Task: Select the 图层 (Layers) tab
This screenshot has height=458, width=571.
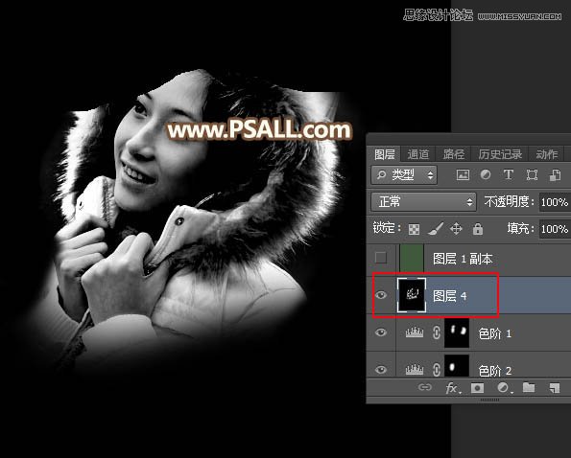Action: tap(385, 154)
